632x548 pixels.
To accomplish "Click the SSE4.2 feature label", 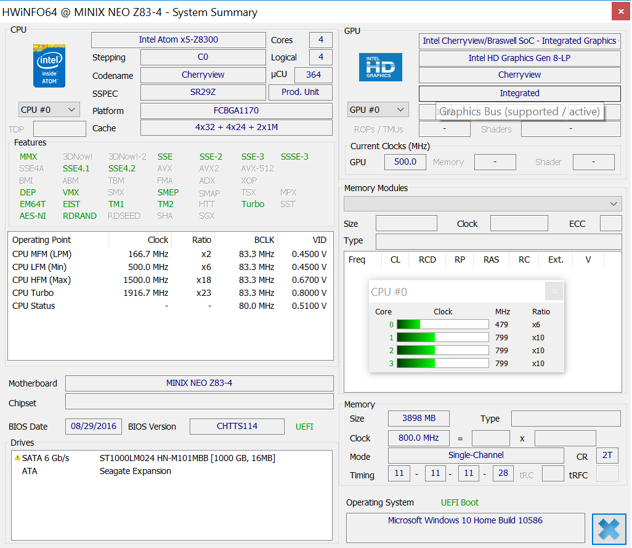I will (x=122, y=168).
